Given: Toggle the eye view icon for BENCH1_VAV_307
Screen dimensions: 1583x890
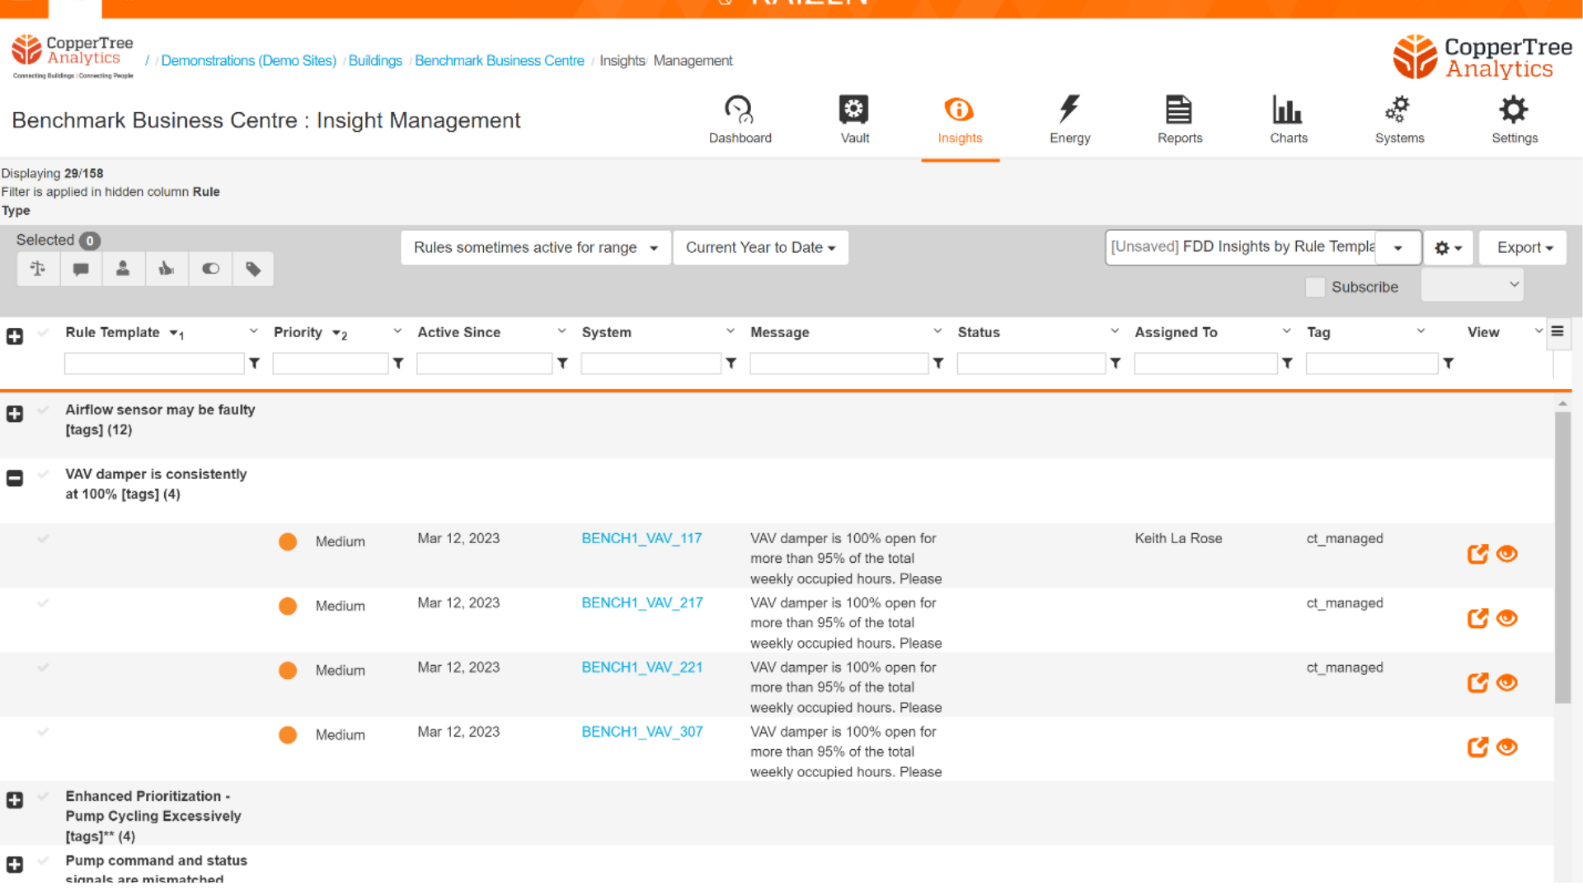Looking at the screenshot, I should click(x=1507, y=747).
